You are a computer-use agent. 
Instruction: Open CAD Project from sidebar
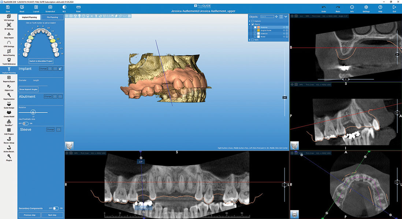tap(9, 131)
